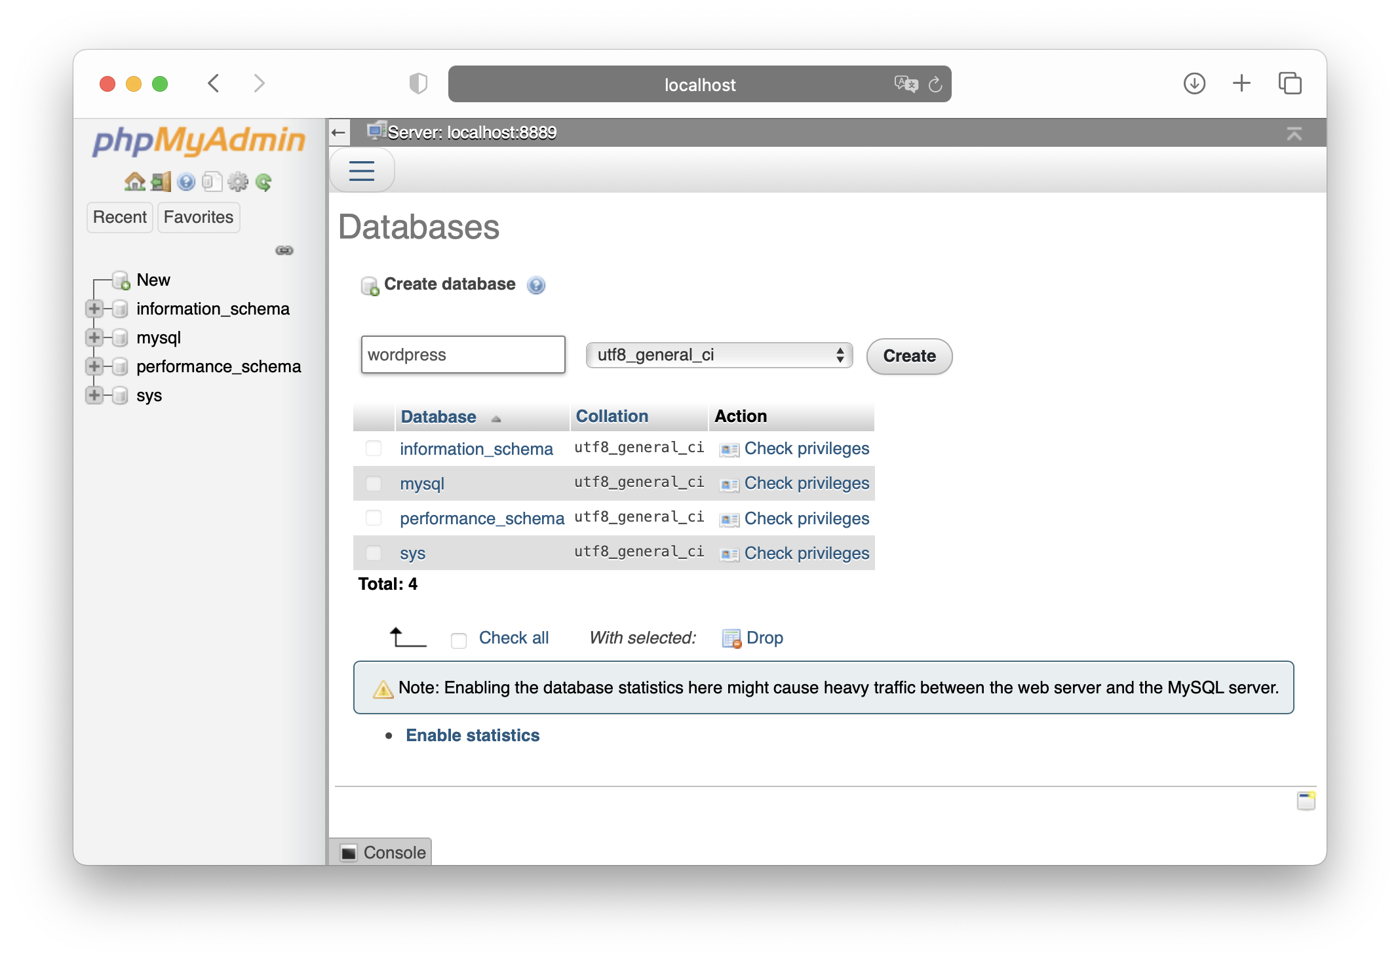Sort databases by the Database column header
The image size is (1400, 962).
click(438, 416)
